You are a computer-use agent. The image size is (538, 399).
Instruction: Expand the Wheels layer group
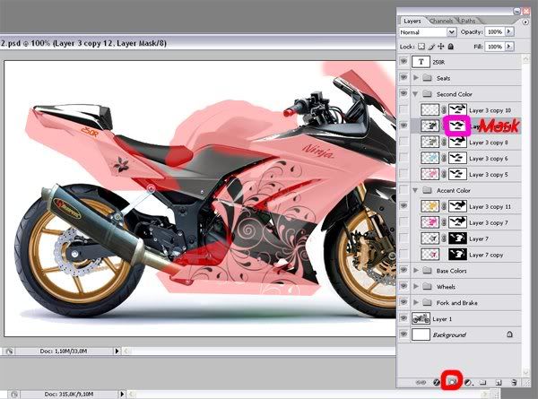[x=415, y=287]
